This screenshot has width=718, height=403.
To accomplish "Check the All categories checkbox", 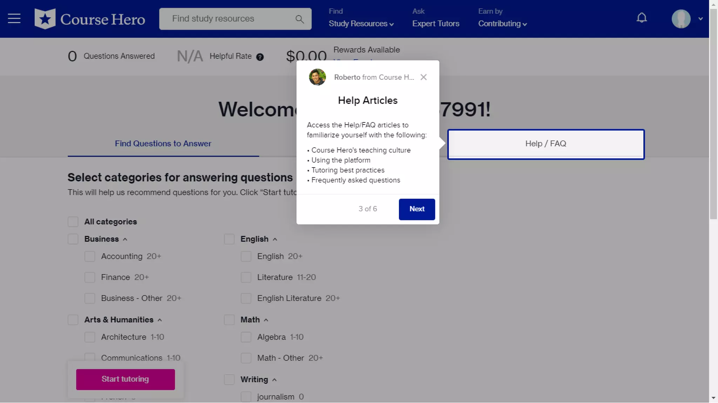I will coord(73,222).
